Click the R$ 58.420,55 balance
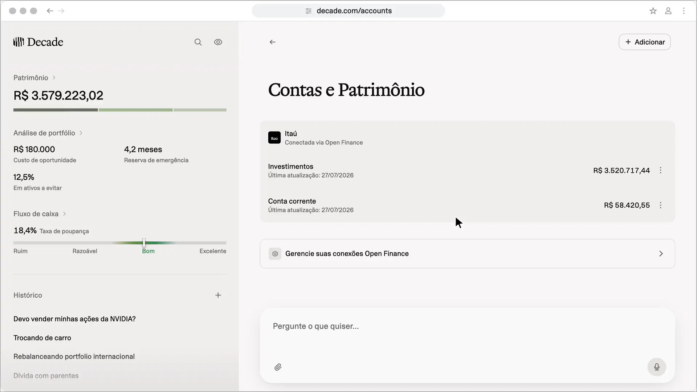 pos(627,205)
